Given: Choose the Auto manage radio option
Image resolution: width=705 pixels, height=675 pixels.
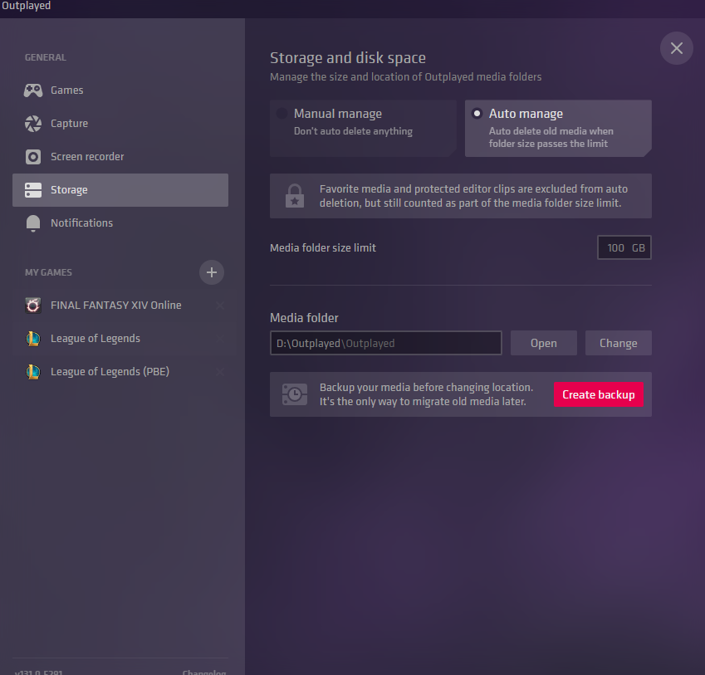Looking at the screenshot, I should point(477,114).
